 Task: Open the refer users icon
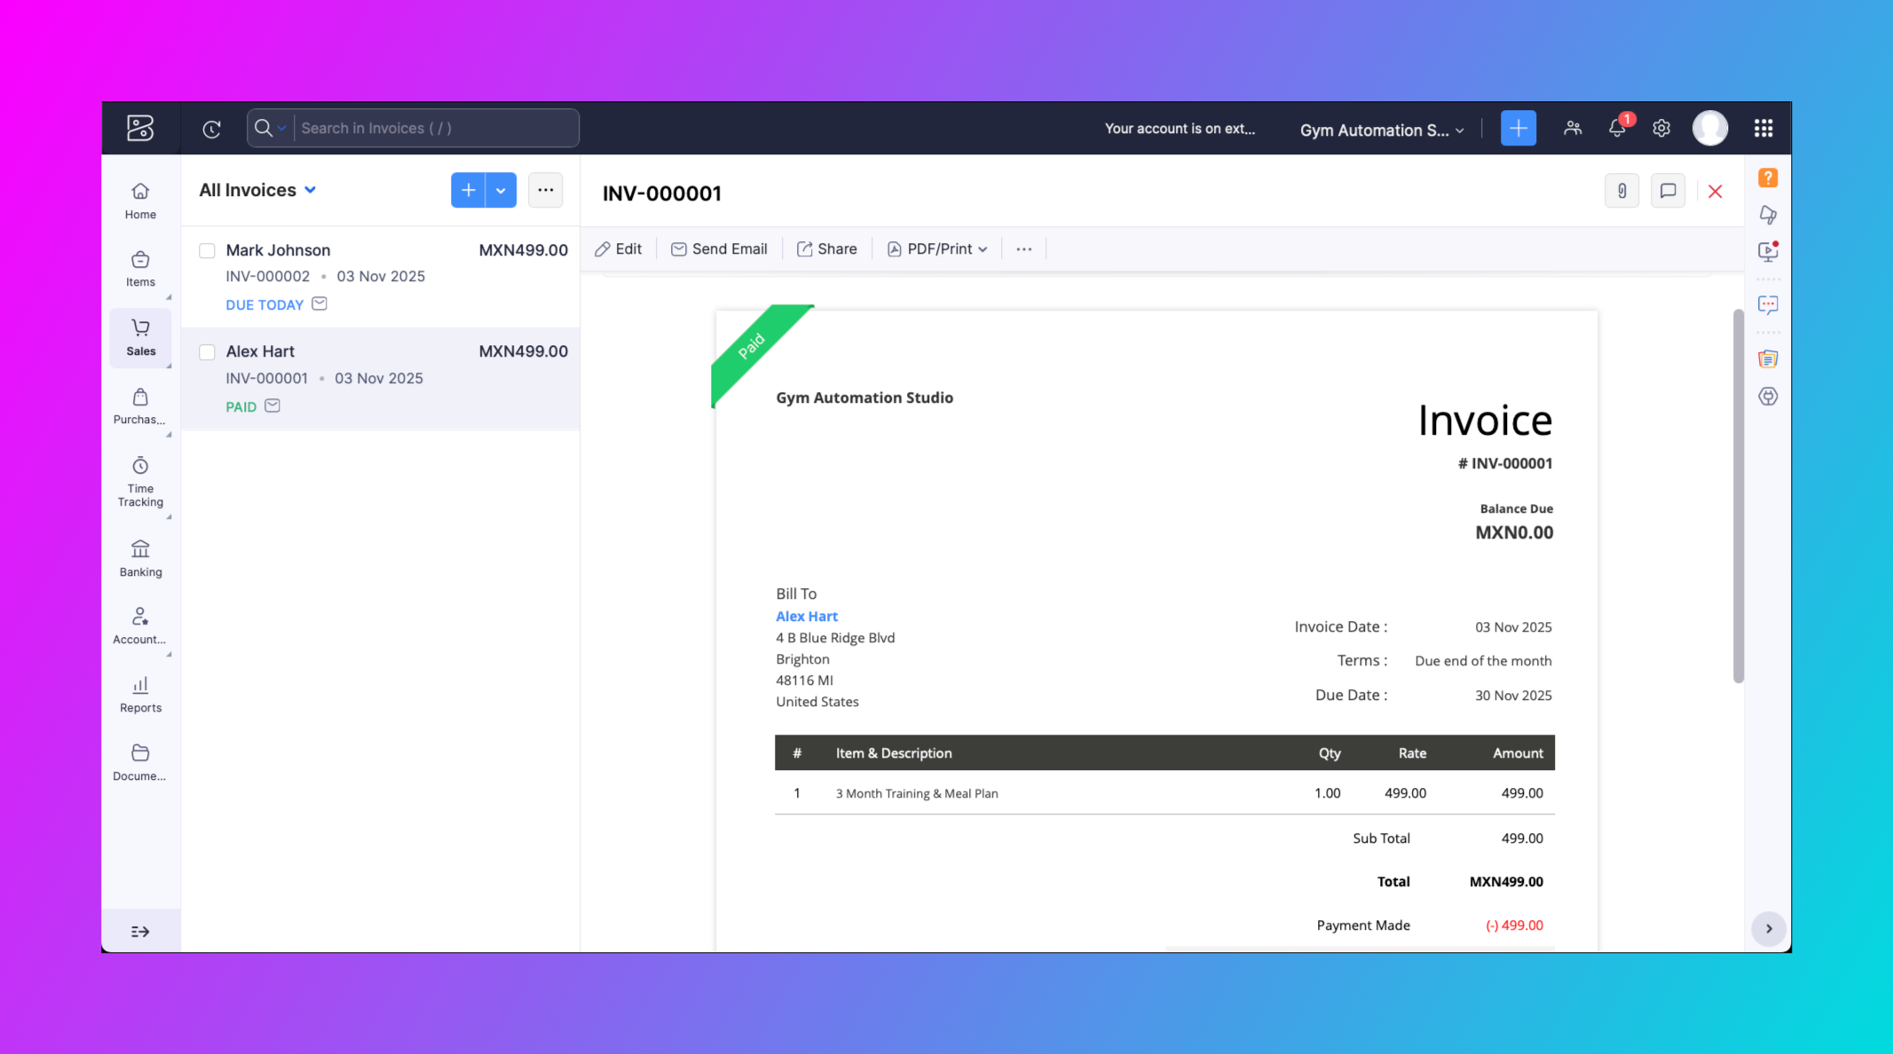point(1573,129)
